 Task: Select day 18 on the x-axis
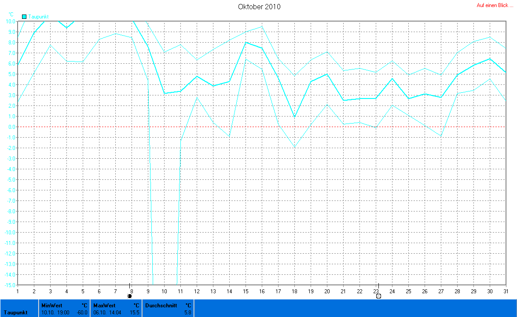point(294,291)
